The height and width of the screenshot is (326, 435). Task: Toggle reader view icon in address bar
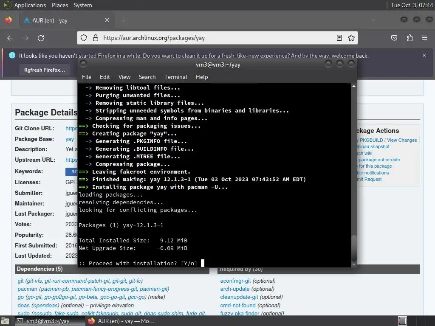339,38
